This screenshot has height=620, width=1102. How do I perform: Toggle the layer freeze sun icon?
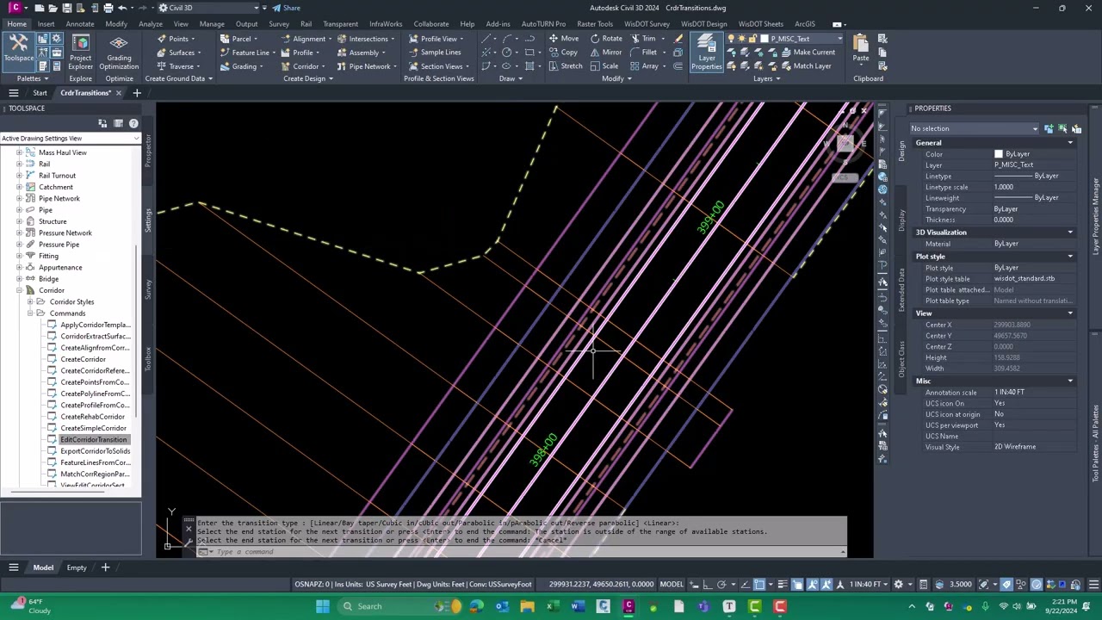(x=741, y=39)
